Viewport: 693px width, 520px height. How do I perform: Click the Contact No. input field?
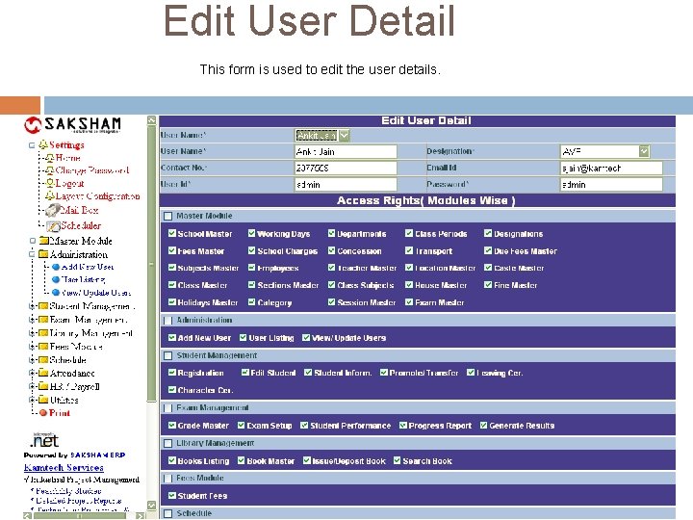click(346, 168)
